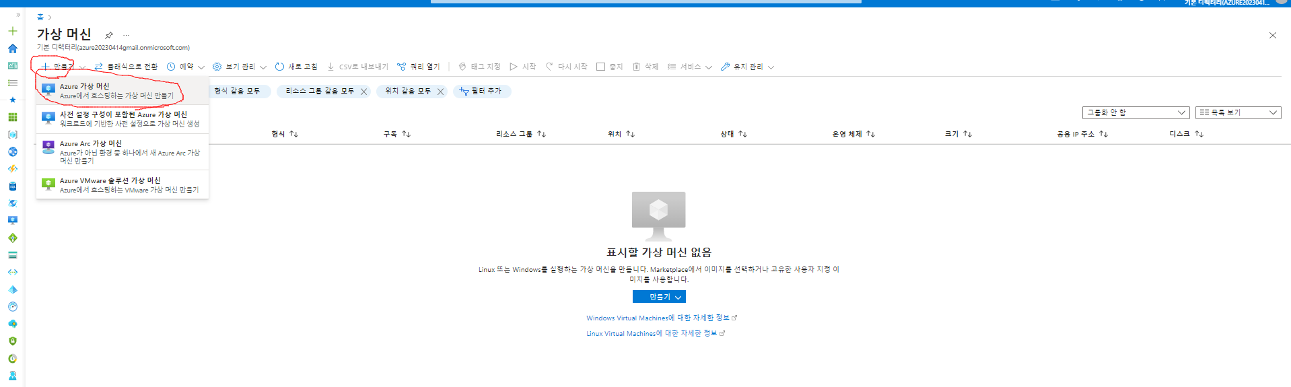The height and width of the screenshot is (387, 1291).
Task: Click 중지 stop in toolbar
Action: (610, 67)
